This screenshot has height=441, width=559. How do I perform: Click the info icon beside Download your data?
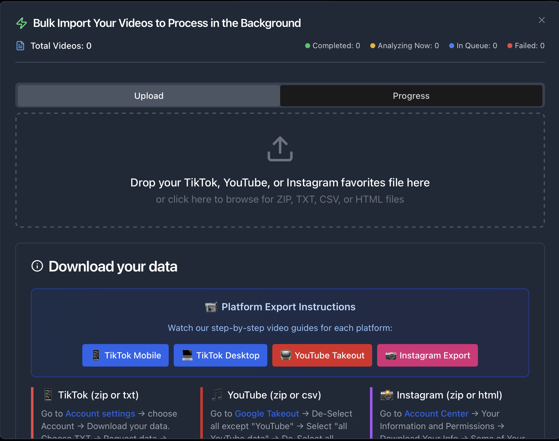click(37, 266)
